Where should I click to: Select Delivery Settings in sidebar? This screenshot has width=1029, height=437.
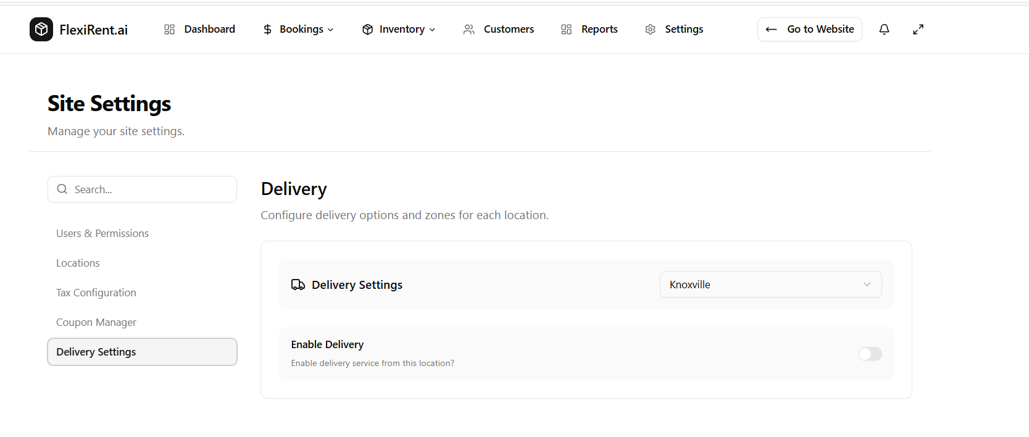(x=142, y=352)
